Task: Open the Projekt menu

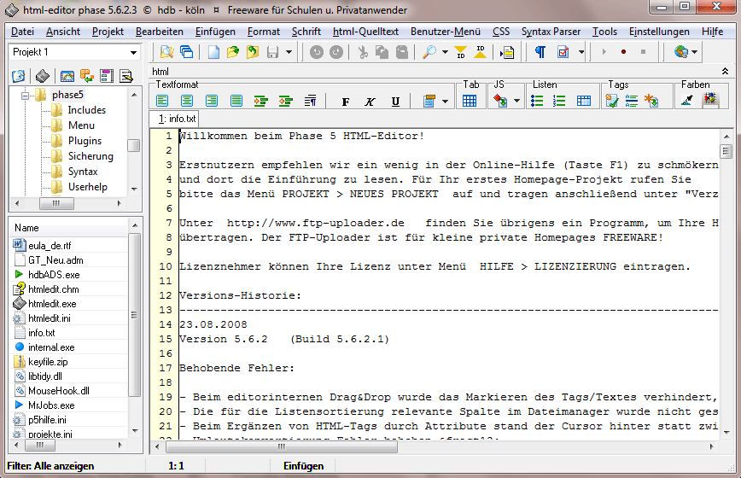Action: (108, 32)
